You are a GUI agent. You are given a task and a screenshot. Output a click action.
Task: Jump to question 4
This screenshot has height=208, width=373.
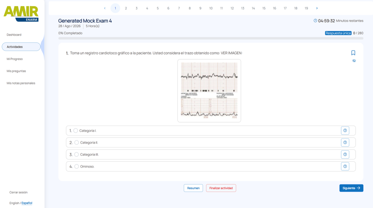[147, 8]
